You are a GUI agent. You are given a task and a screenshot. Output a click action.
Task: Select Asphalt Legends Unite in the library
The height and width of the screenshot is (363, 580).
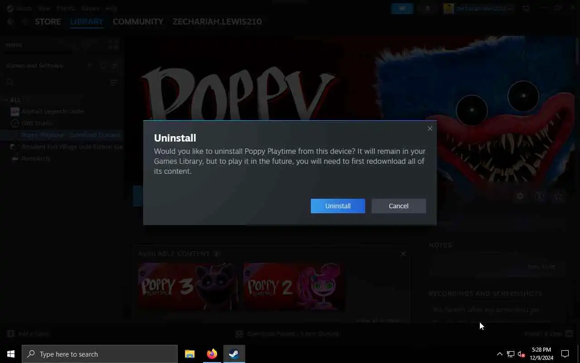pyautogui.click(x=53, y=111)
